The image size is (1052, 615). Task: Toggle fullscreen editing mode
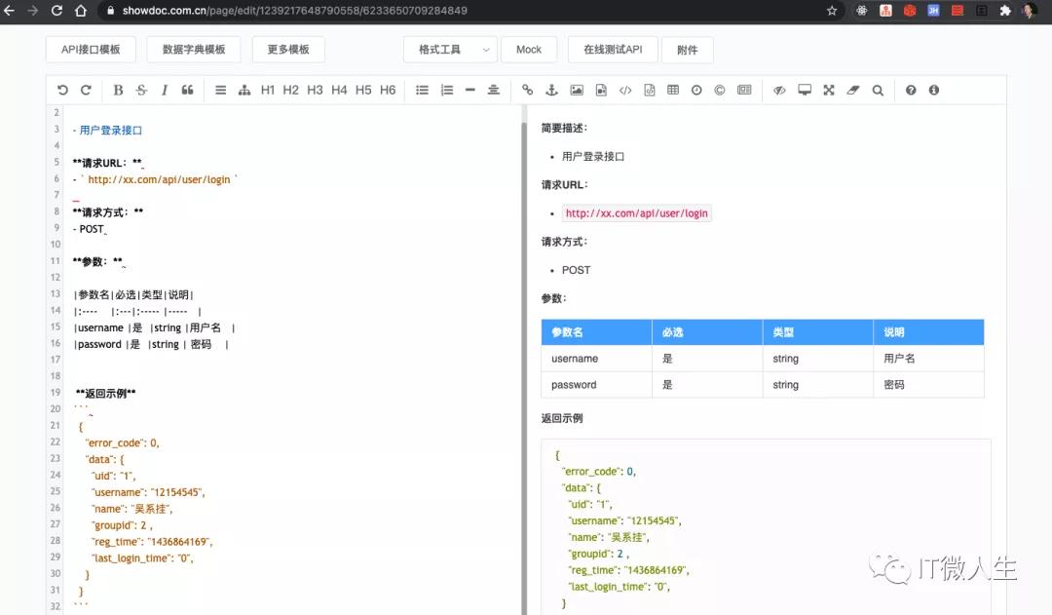point(831,90)
